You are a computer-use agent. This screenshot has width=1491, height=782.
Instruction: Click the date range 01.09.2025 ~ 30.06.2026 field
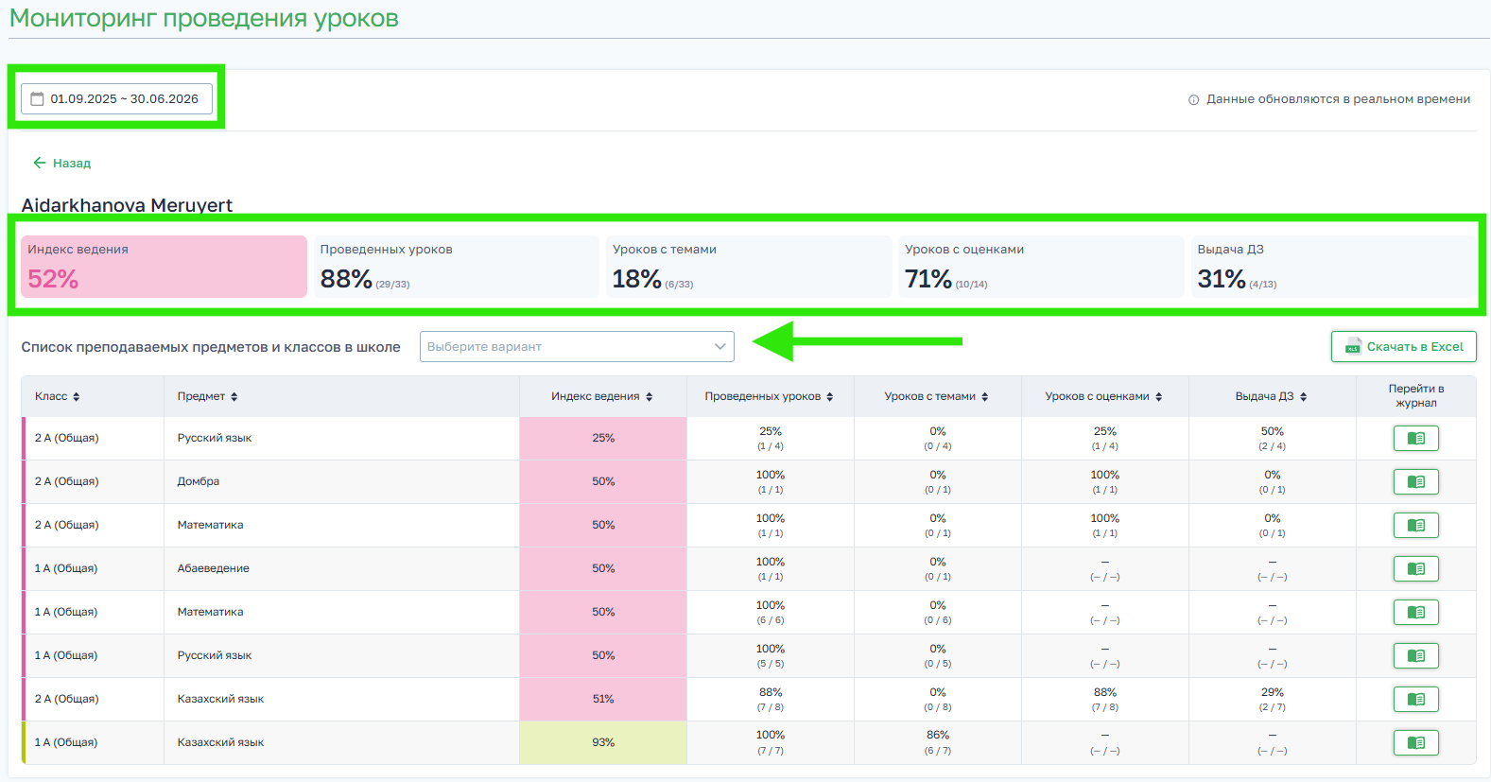tap(124, 99)
